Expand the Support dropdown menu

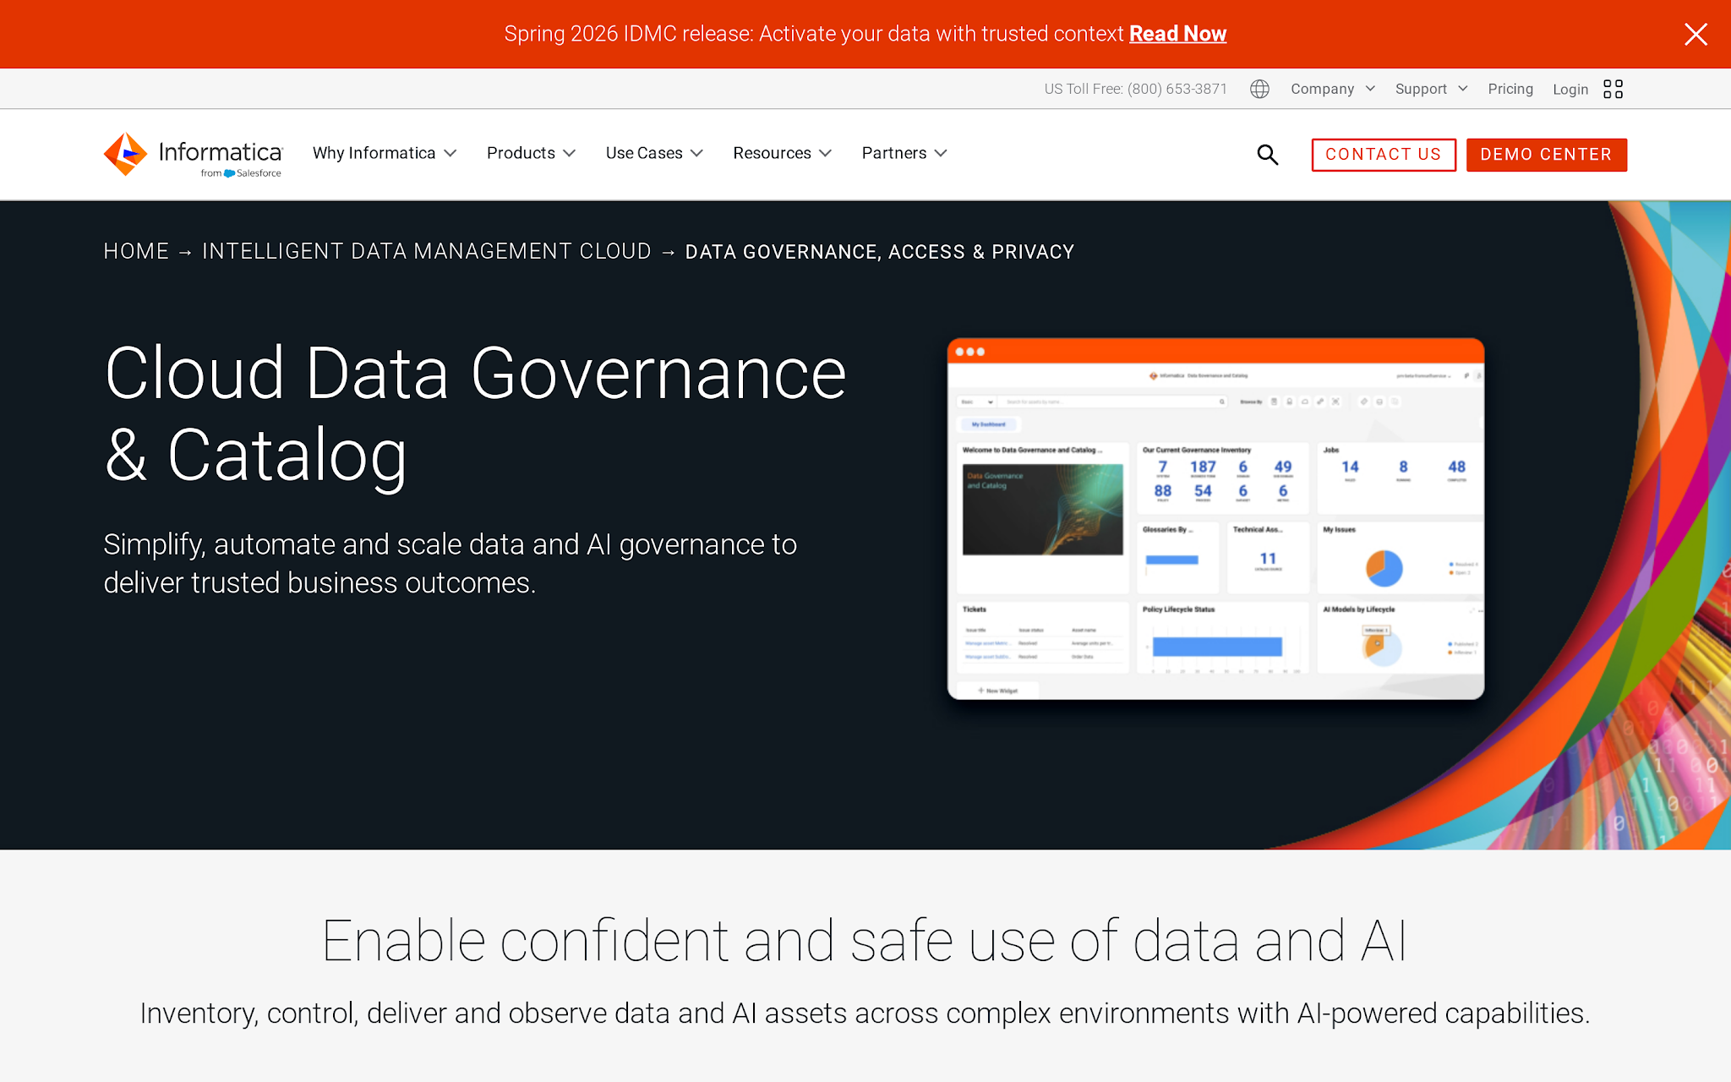1431,89
